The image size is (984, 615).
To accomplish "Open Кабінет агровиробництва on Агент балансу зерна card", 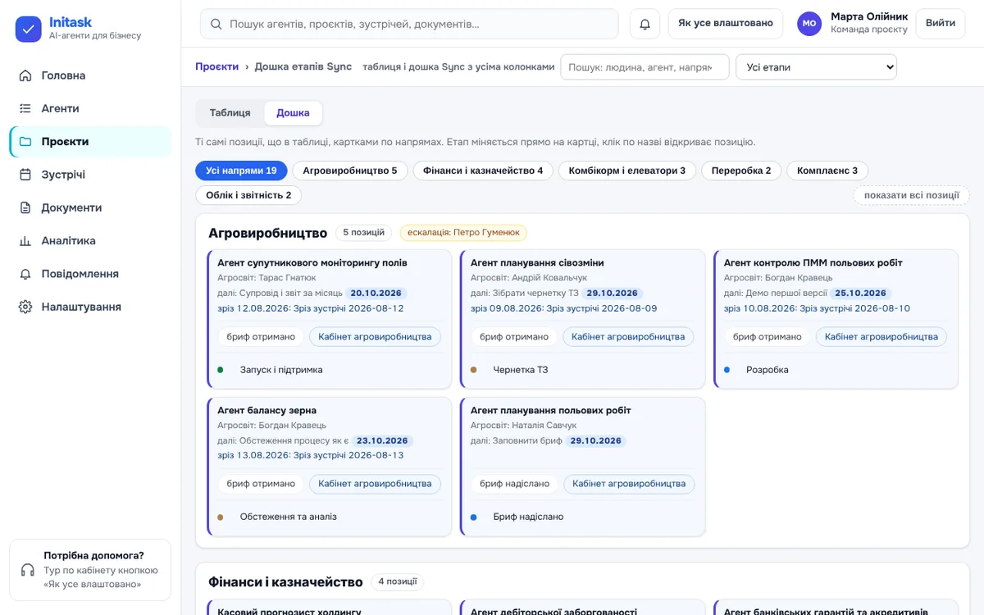I will (375, 484).
